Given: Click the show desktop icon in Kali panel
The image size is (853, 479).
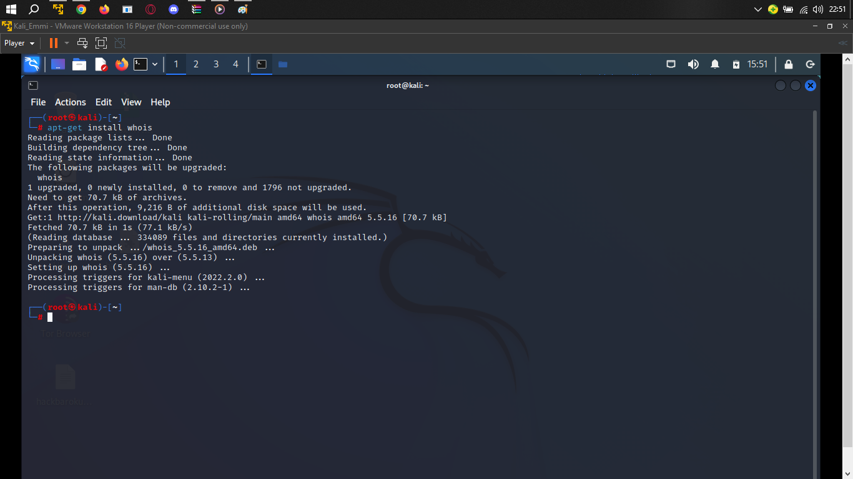Looking at the screenshot, I should [58, 64].
